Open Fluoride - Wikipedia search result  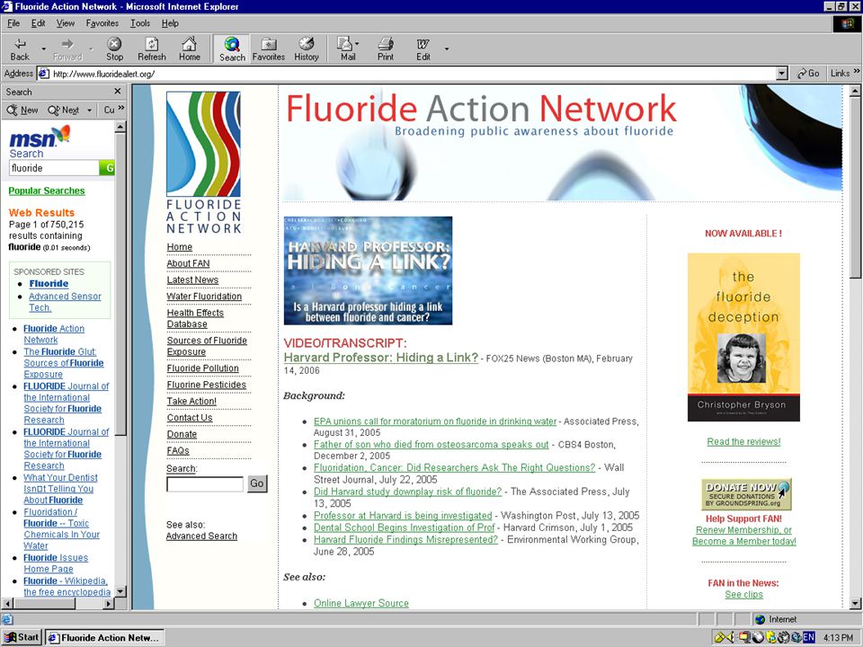pyautogui.click(x=66, y=587)
